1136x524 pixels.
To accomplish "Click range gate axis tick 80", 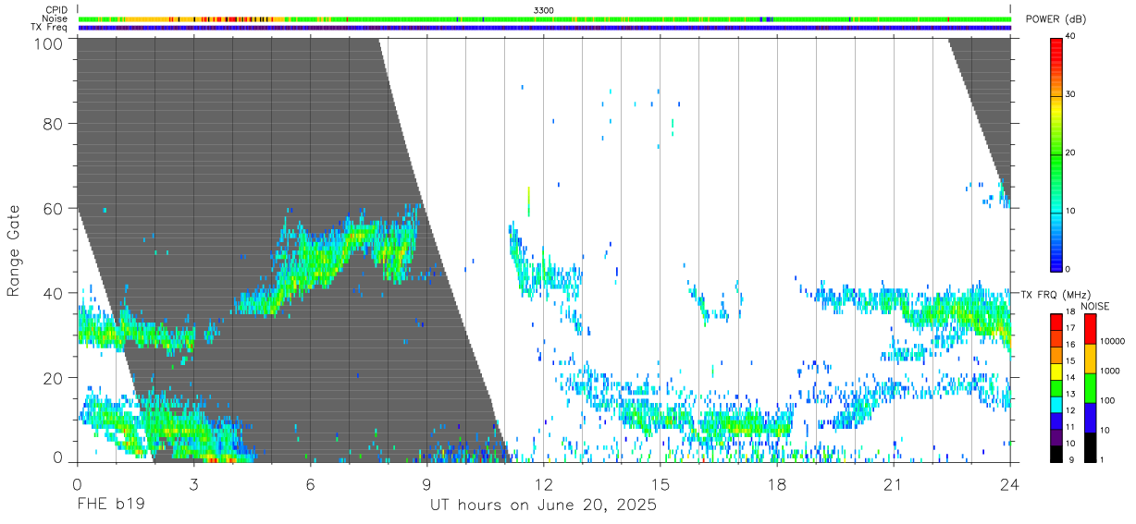I will click(53, 124).
